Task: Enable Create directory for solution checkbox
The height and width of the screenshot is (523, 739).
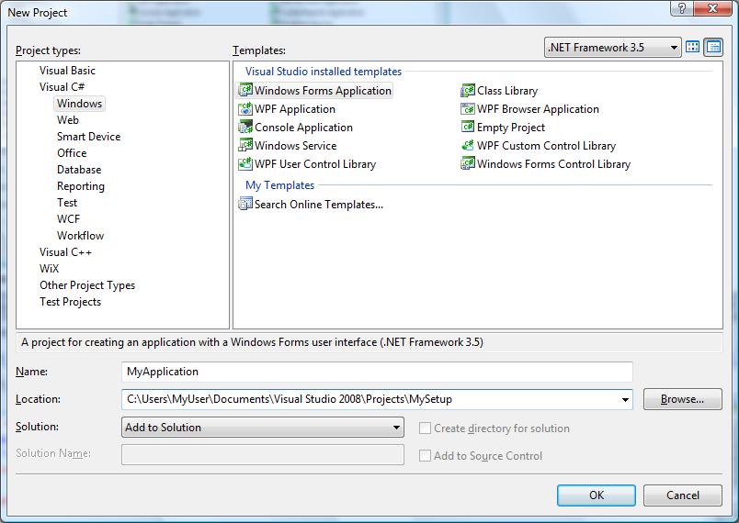Action: (x=426, y=428)
